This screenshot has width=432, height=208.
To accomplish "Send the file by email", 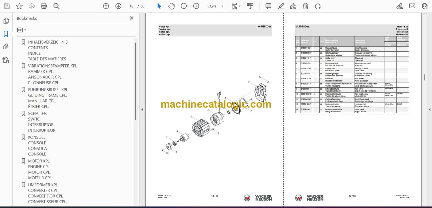I will click(x=412, y=6).
